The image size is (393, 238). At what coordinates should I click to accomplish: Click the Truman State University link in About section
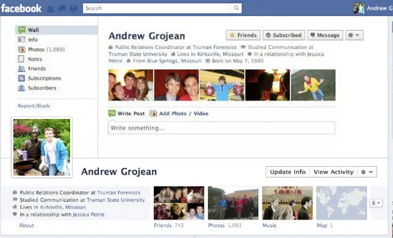coord(116,200)
